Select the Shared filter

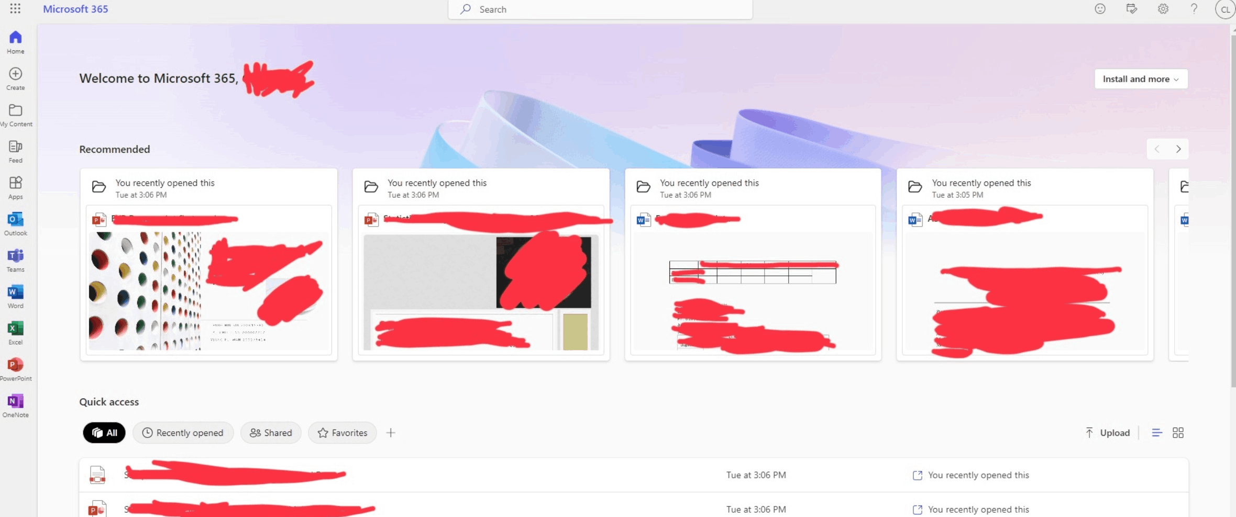click(271, 433)
